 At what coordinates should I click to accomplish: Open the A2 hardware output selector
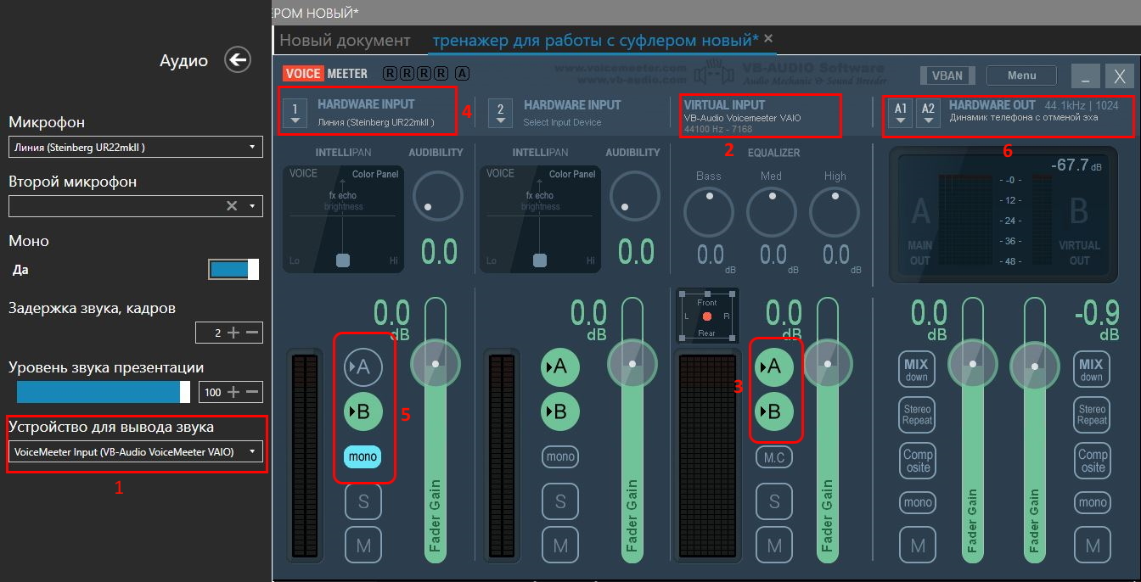[928, 114]
